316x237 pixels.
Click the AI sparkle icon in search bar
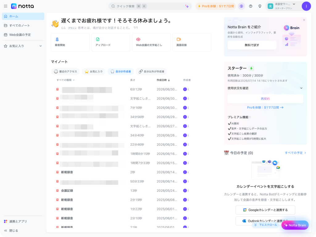pyautogui.click(x=187, y=6)
